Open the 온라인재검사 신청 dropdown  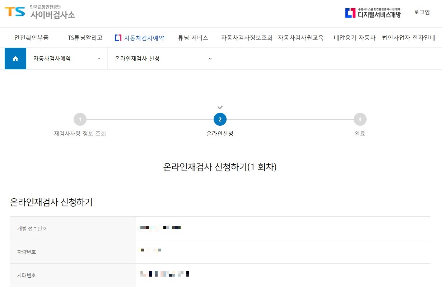tap(162, 58)
